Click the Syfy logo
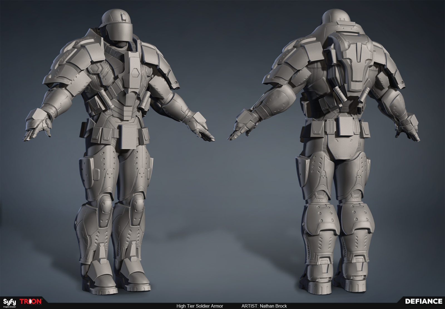Image resolution: width=445 pixels, height=309 pixels. pos(10,303)
